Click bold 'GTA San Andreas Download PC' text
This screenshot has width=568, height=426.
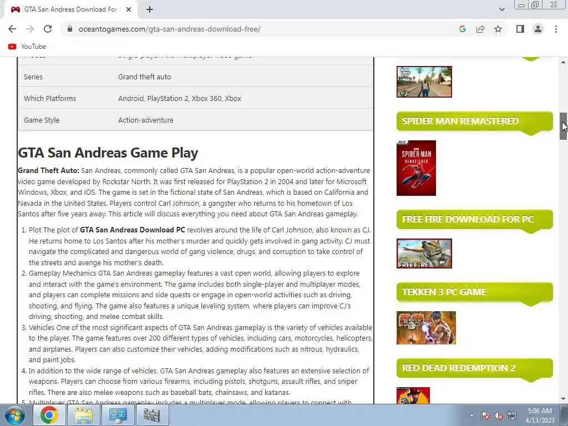[132, 230]
